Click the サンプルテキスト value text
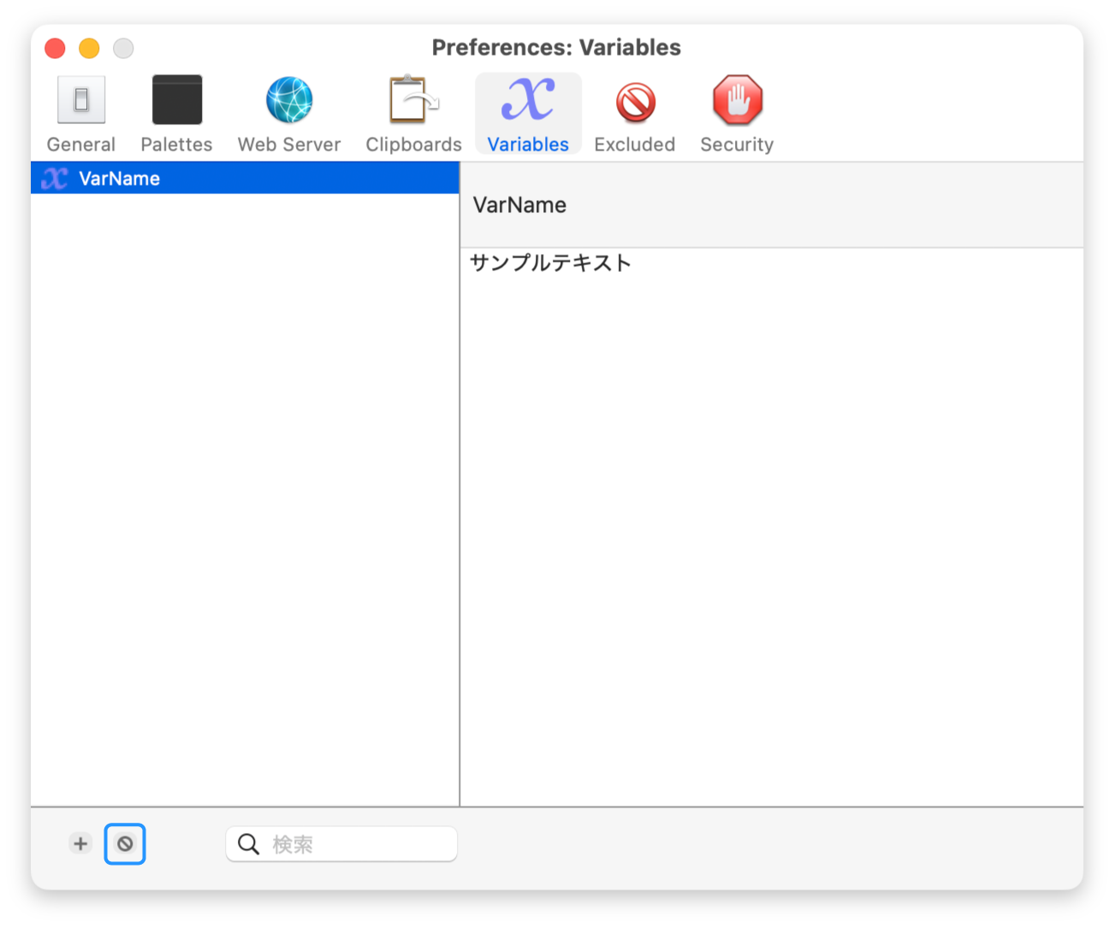 coord(550,263)
